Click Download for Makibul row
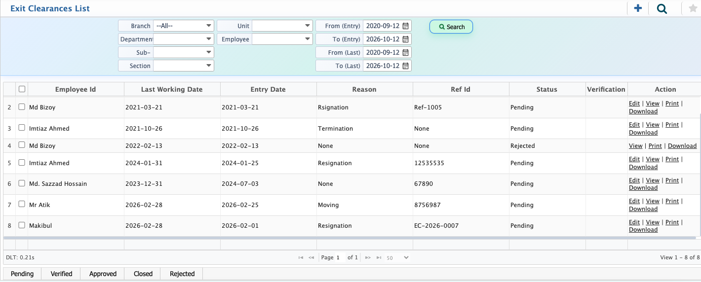This screenshot has width=701, height=282. coord(643,230)
